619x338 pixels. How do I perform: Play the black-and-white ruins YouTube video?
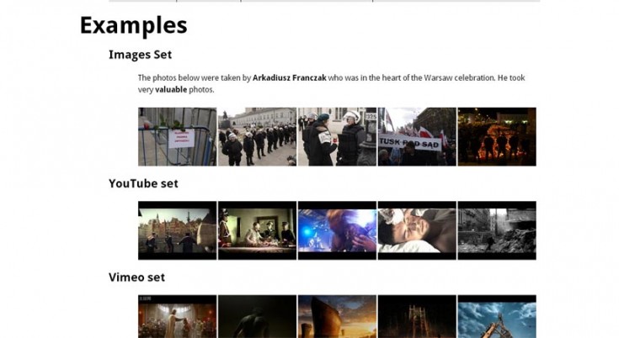(x=497, y=230)
